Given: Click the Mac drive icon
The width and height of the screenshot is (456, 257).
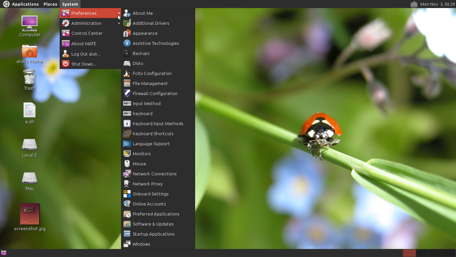Looking at the screenshot, I should point(30,178).
